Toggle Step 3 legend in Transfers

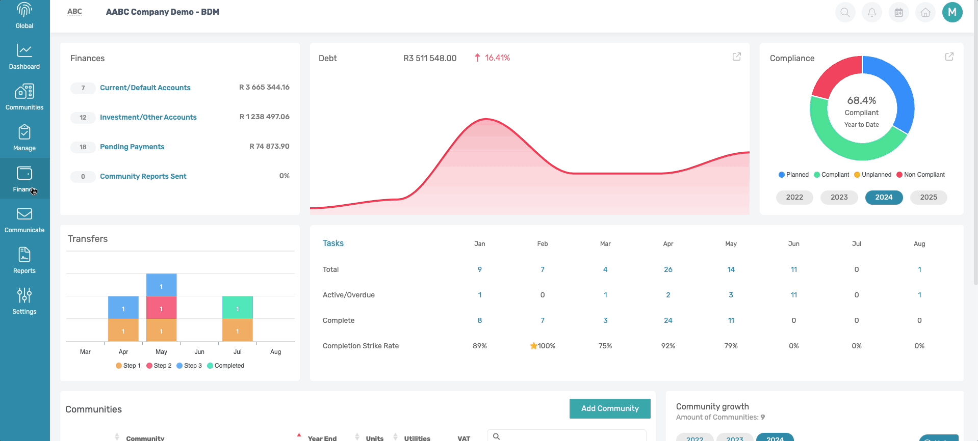click(189, 366)
